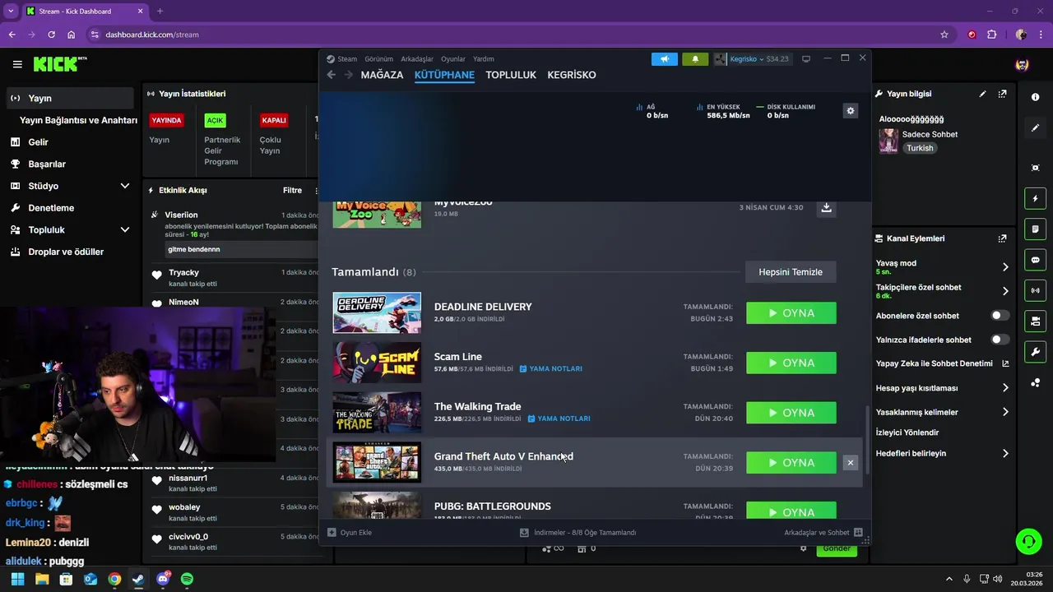The width and height of the screenshot is (1053, 592).
Task: Remove Grand Theft Auto V from list
Action: 851,463
